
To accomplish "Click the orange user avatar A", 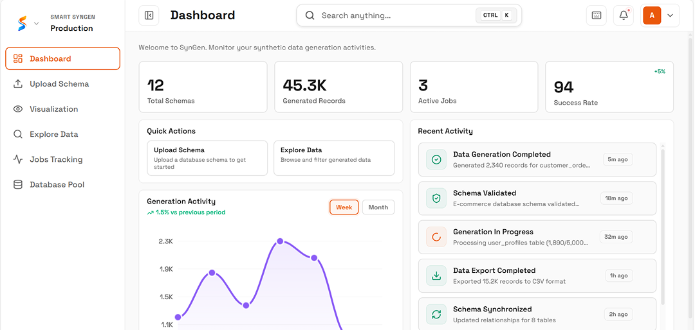I will (x=652, y=15).
